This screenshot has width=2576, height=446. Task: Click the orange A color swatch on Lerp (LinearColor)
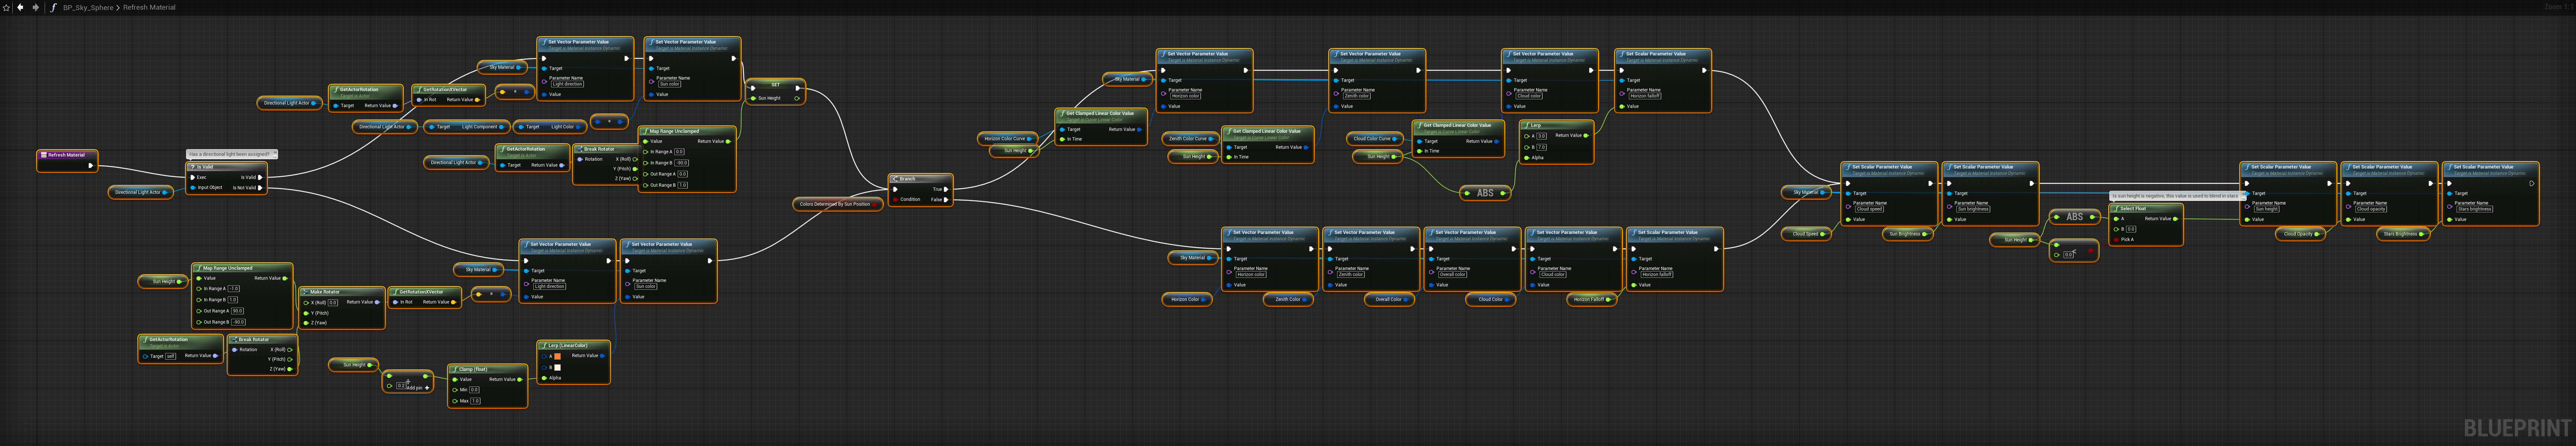pos(558,356)
